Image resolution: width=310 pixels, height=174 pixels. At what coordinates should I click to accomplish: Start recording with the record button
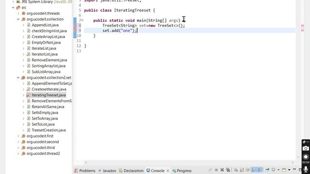click(x=306, y=157)
